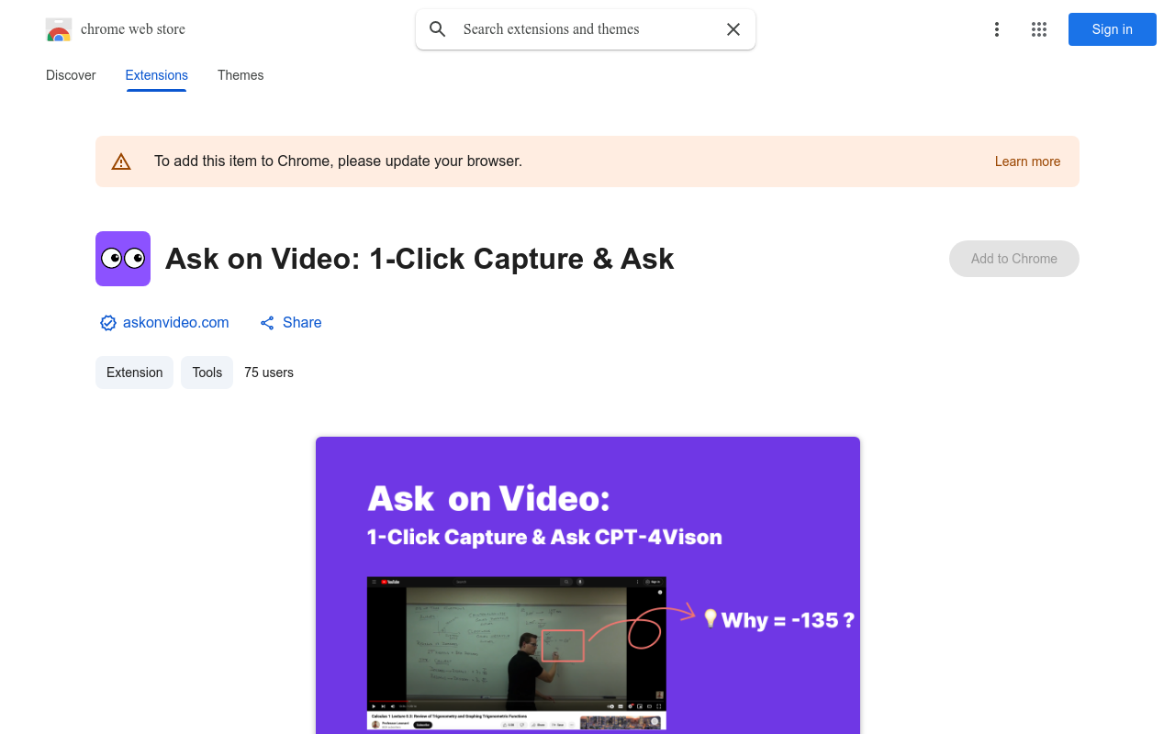The height and width of the screenshot is (734, 1175).
Task: Click the search magnifier icon
Action: (x=438, y=29)
